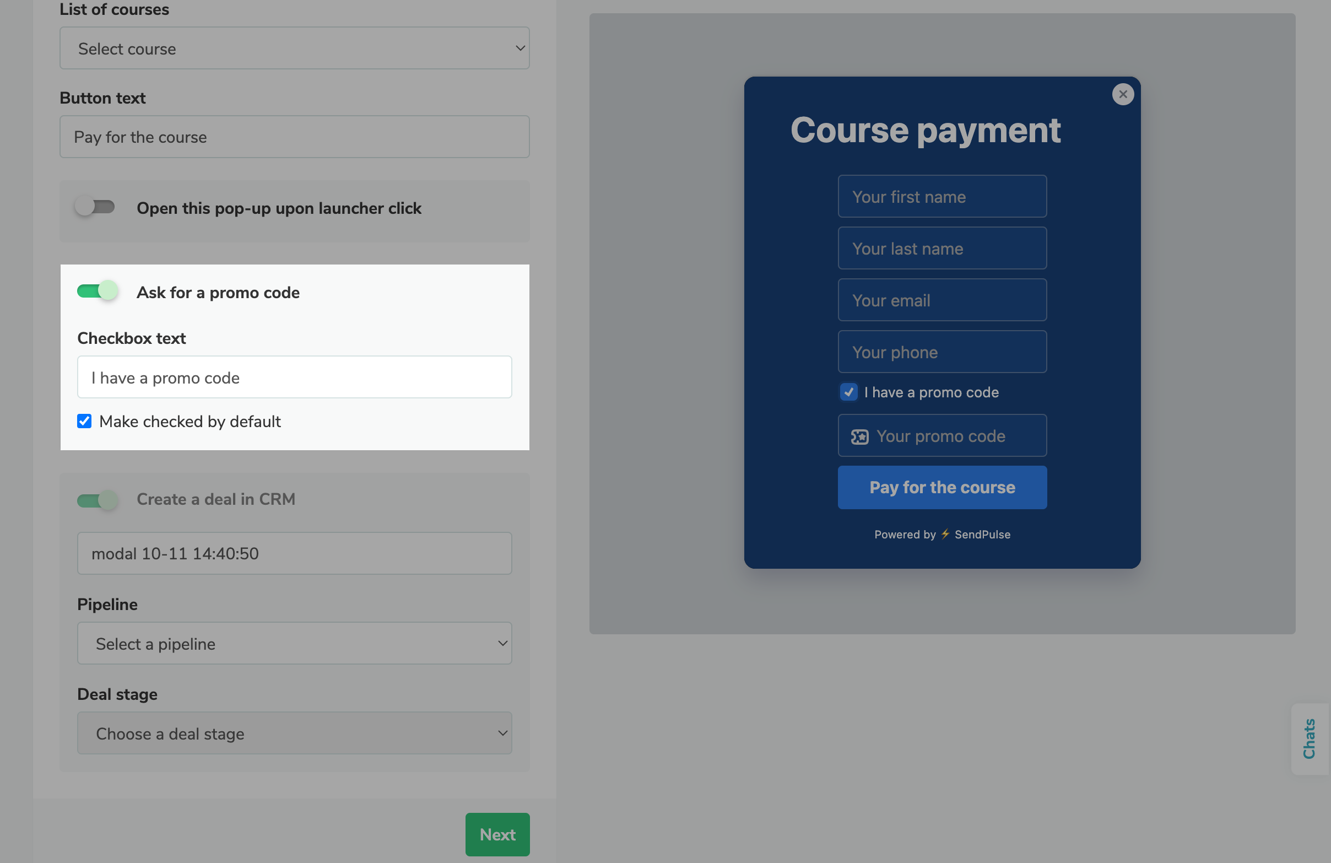The image size is (1331, 863).
Task: Click the Button text field
Action: click(294, 137)
